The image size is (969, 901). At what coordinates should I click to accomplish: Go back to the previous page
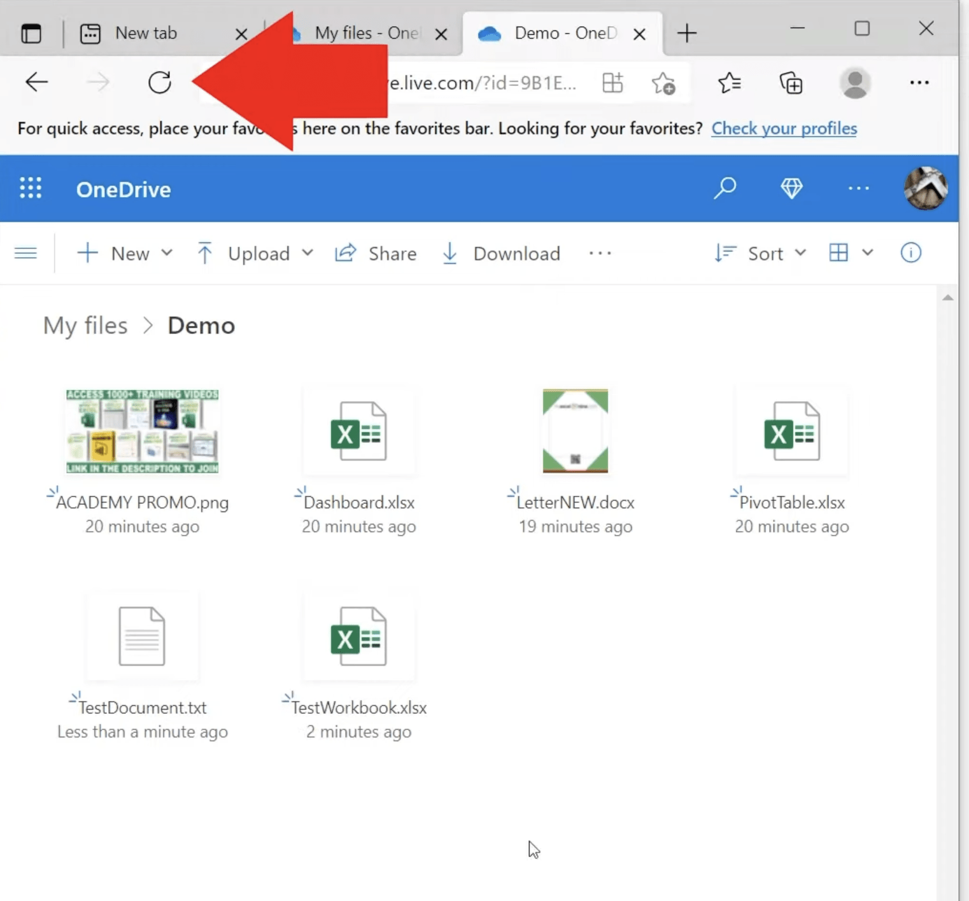point(36,82)
